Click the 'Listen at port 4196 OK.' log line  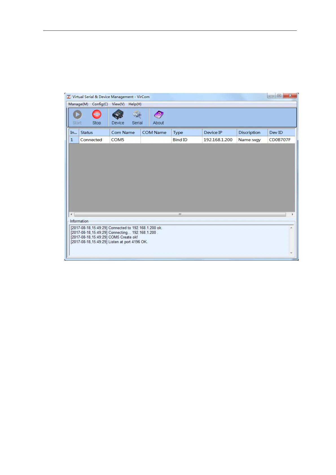(109, 242)
